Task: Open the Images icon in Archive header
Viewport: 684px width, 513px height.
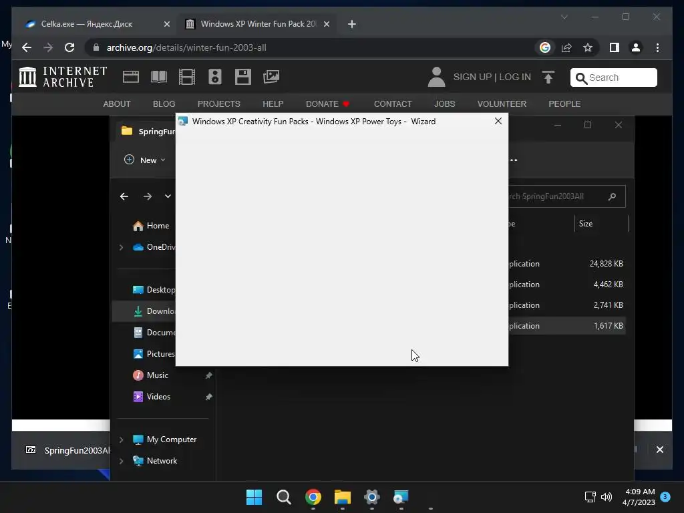Action: click(271, 77)
